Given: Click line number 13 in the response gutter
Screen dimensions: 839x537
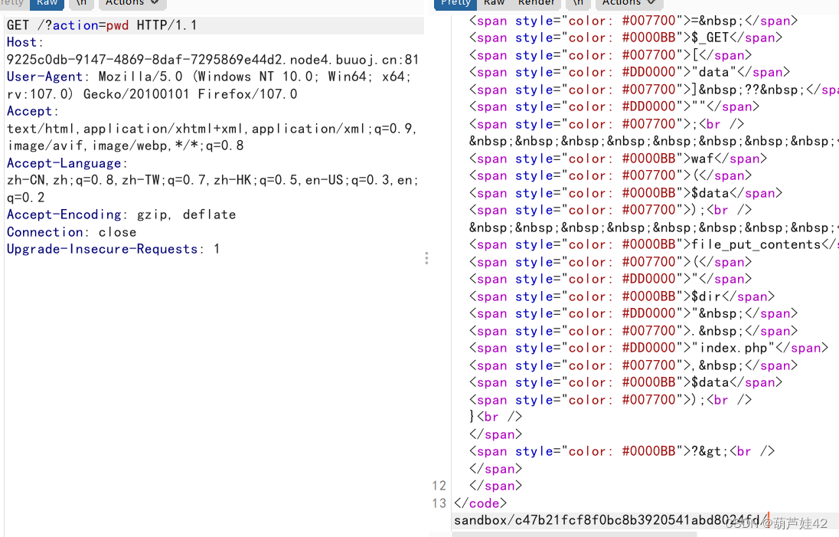Looking at the screenshot, I should click(439, 503).
